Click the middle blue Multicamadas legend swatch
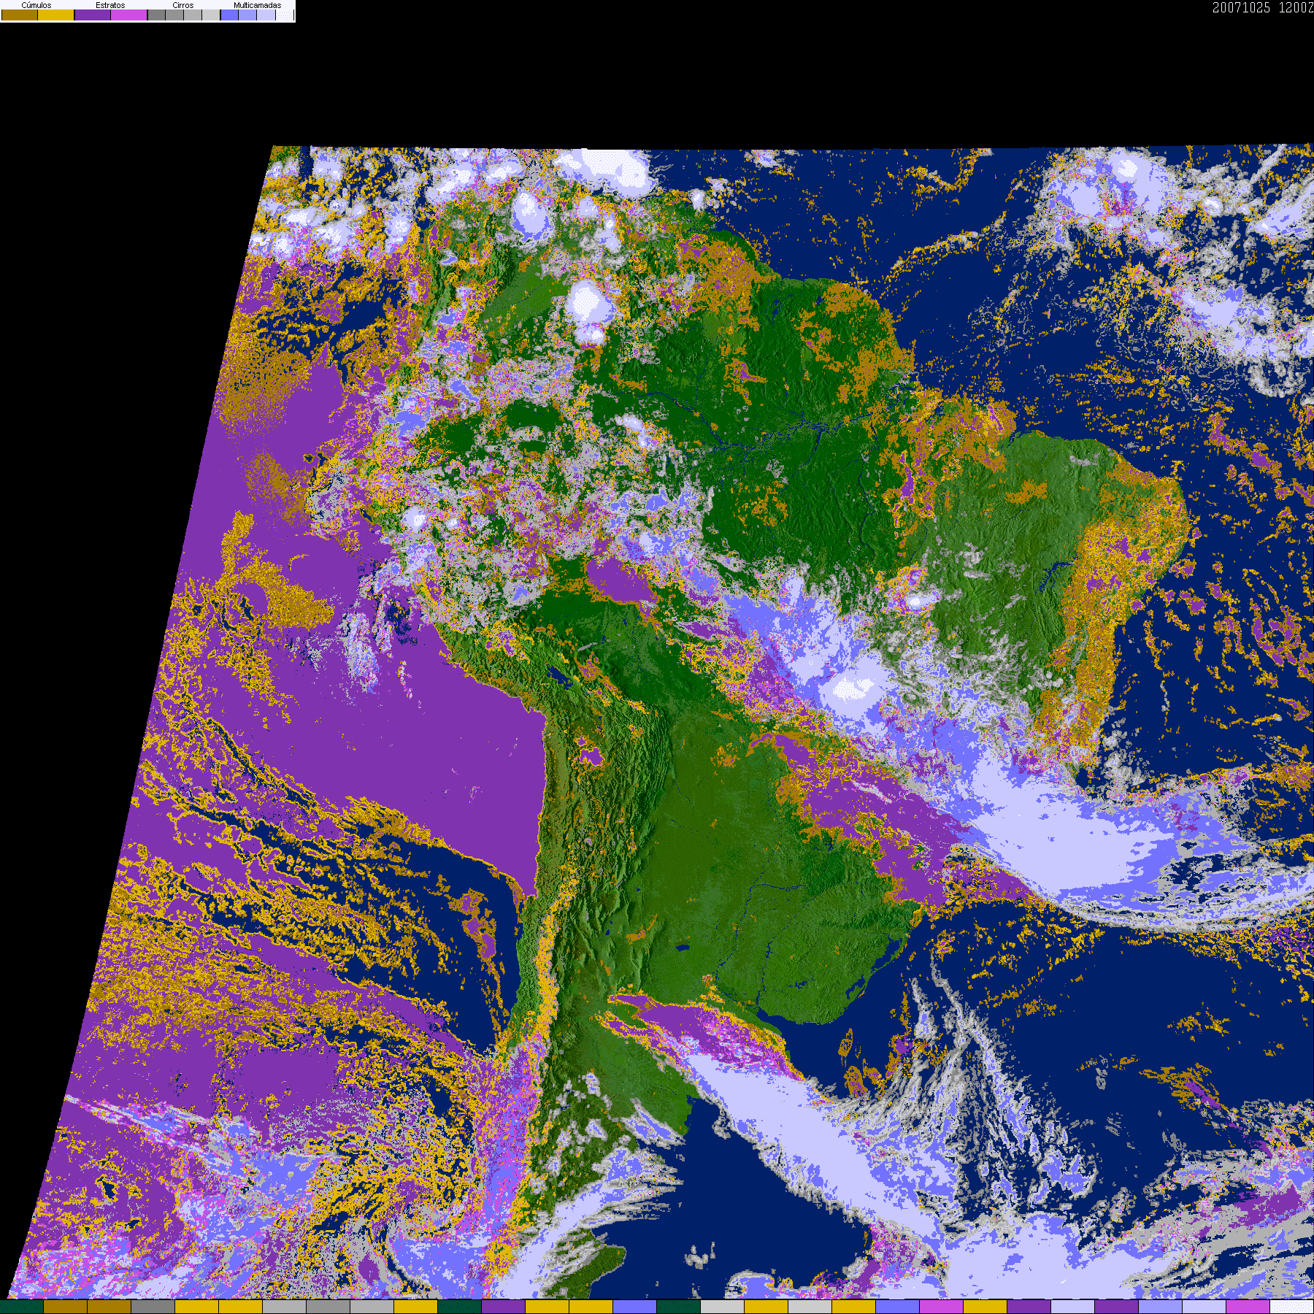 247,15
